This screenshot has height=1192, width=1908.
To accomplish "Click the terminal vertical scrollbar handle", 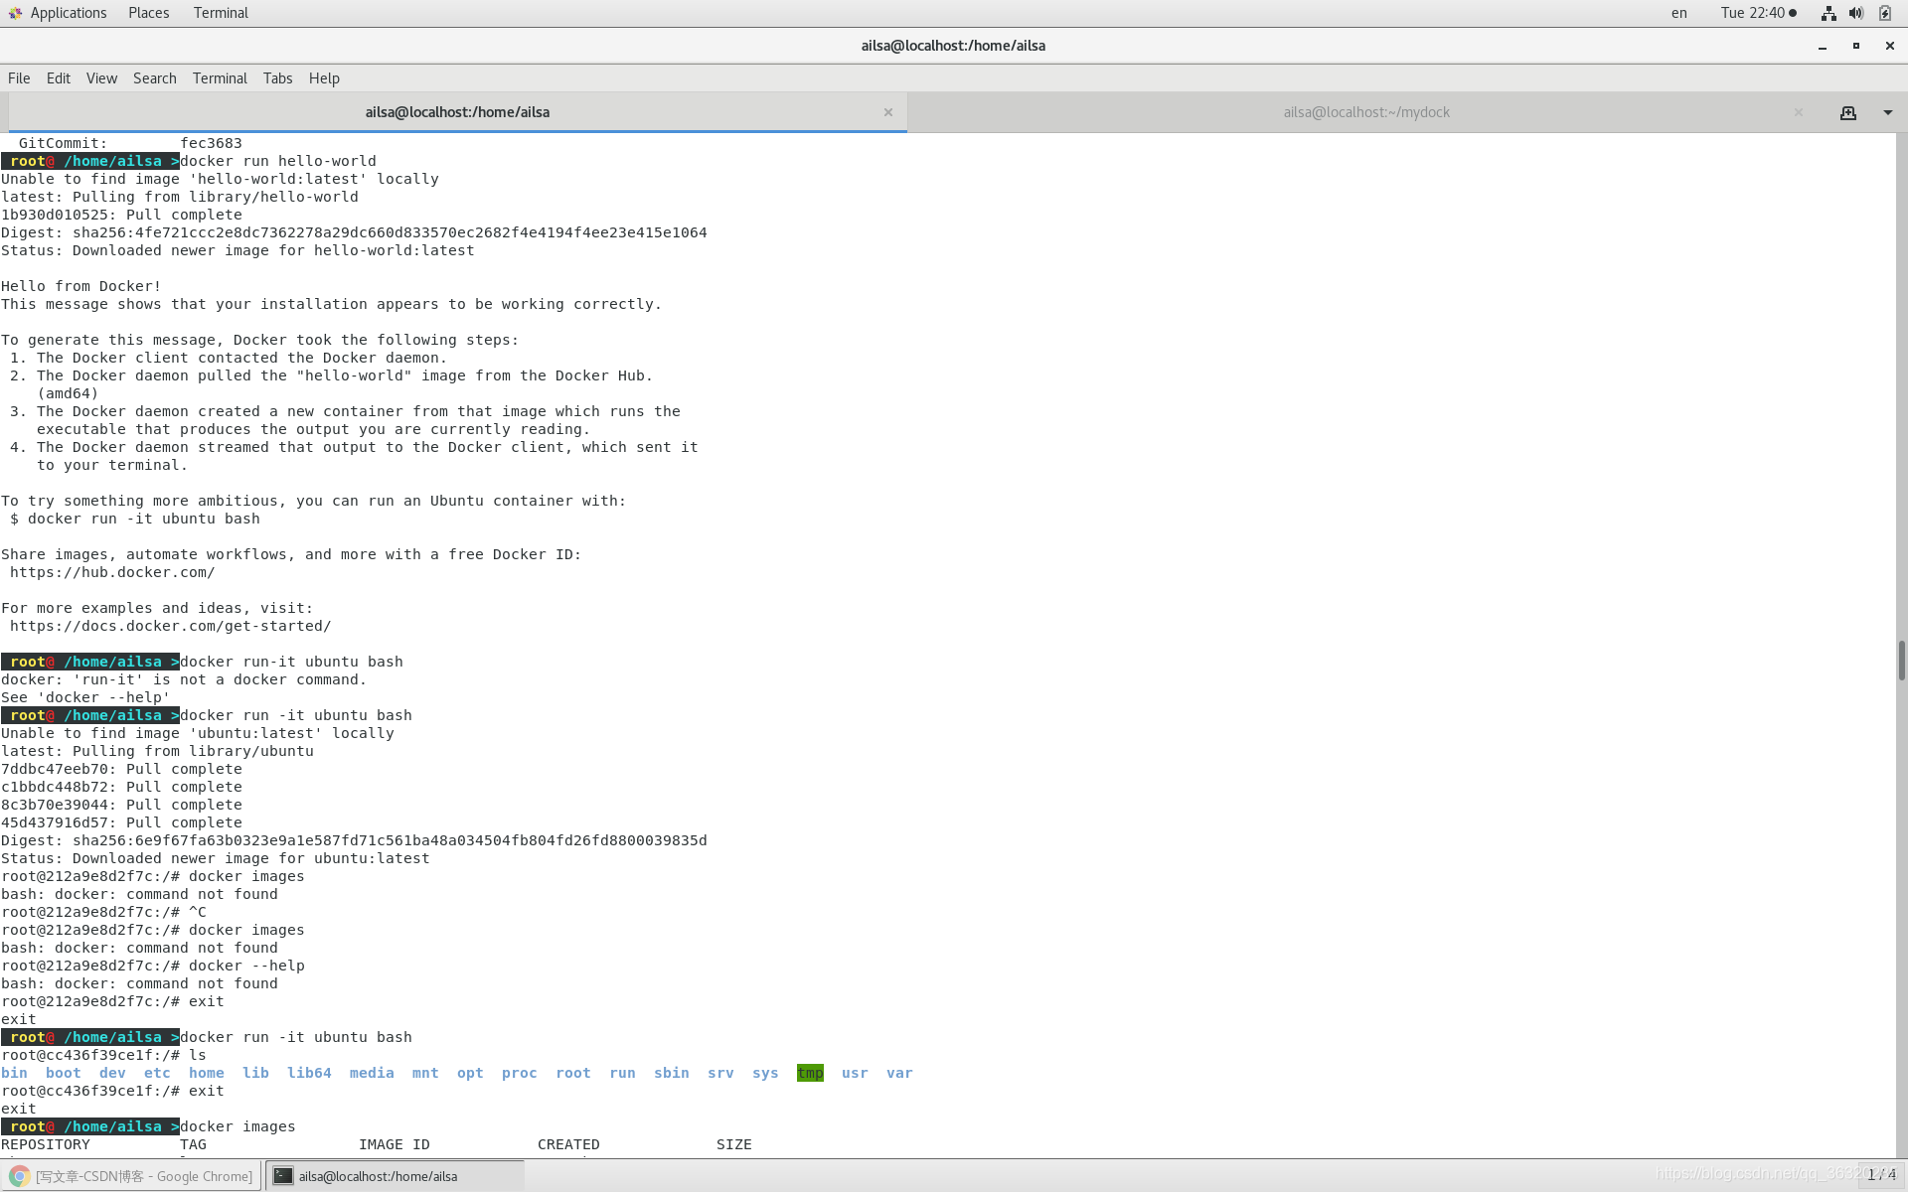I will point(1901,661).
